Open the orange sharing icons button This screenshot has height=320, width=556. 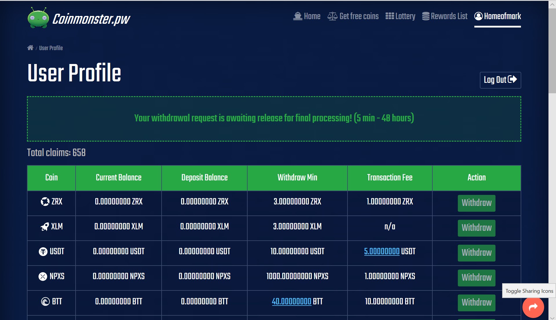pyautogui.click(x=533, y=307)
